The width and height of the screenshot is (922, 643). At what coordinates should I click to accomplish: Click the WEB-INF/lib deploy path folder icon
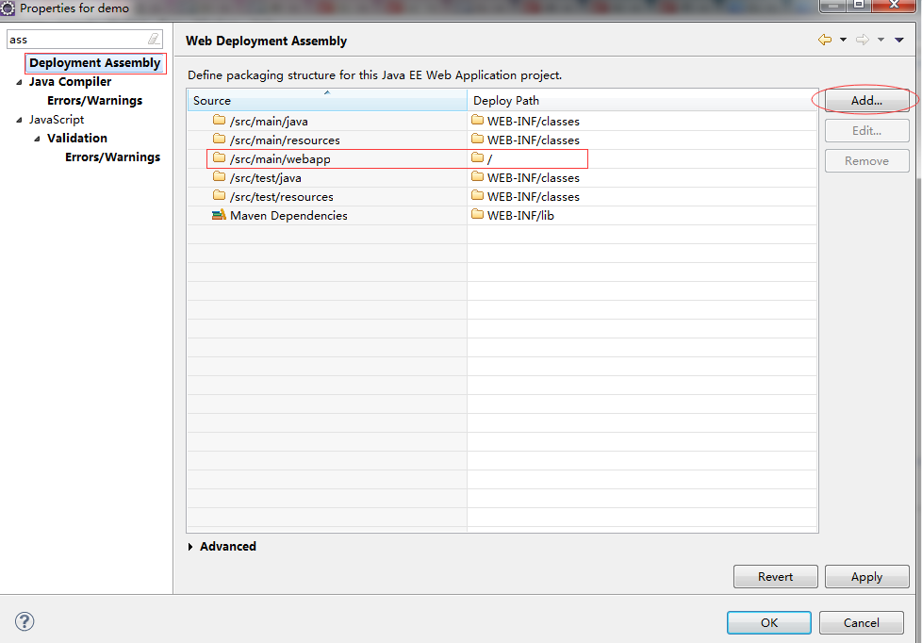(x=477, y=214)
